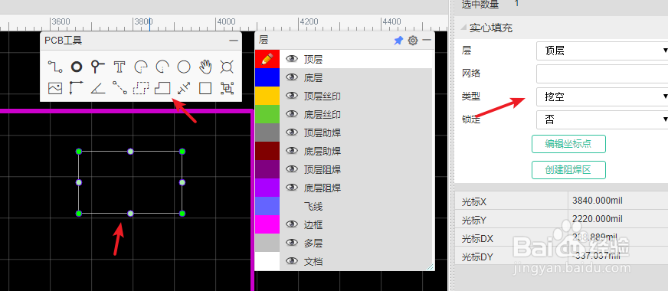
Task: Click the 编辑坐标点 button
Action: 568,144
